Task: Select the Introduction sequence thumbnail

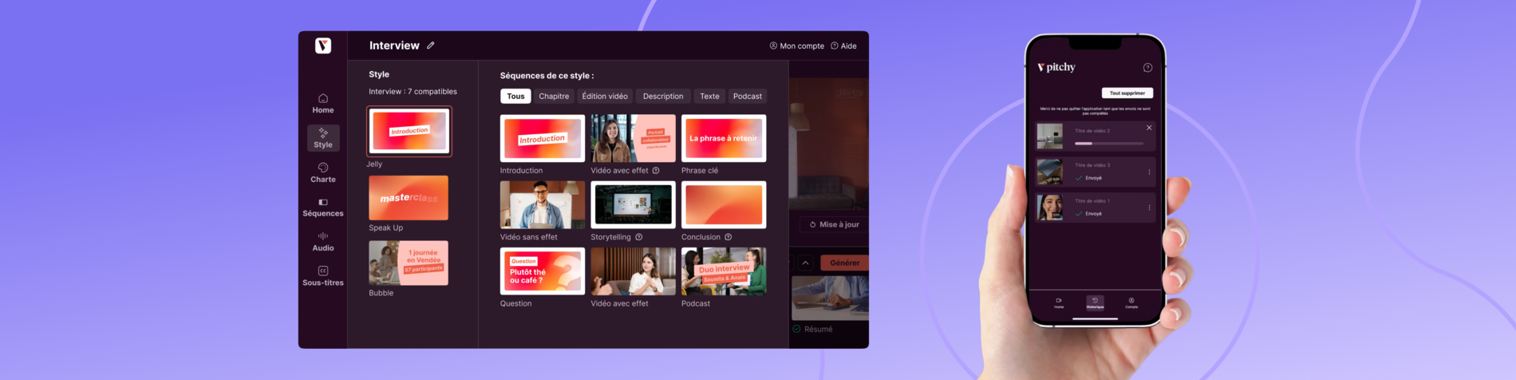Action: (x=543, y=138)
